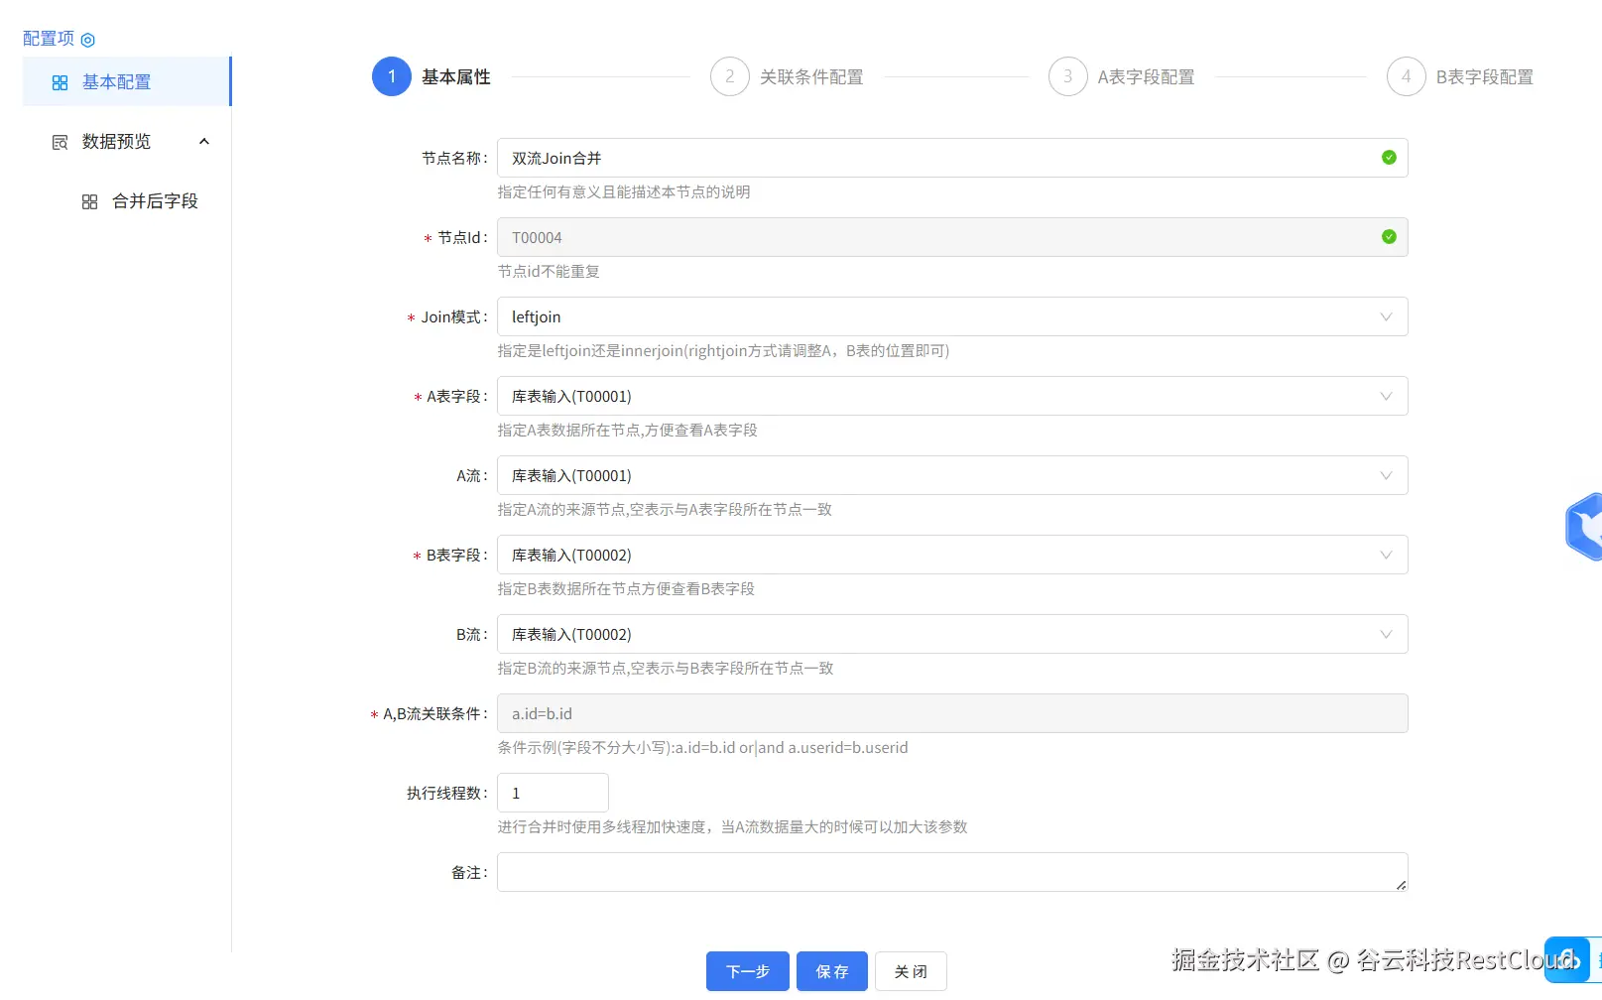Click the 数据预览 panel icon
This screenshot has height=1000, width=1602.
60,141
